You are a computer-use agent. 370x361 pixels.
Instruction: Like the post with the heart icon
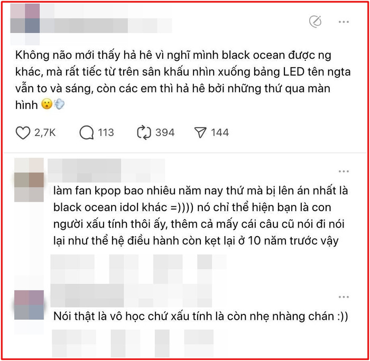23,132
